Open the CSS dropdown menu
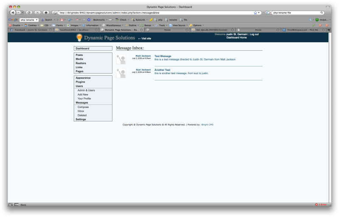Screen dimensions: 339x217 (45, 25)
